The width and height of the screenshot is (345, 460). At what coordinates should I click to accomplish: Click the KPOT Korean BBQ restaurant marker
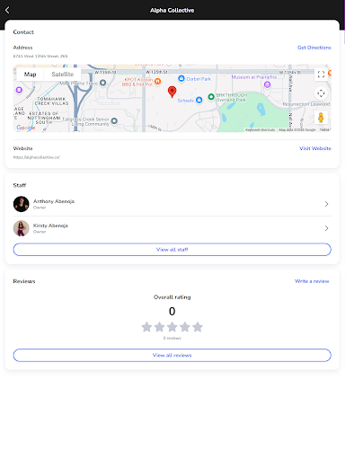click(x=157, y=81)
